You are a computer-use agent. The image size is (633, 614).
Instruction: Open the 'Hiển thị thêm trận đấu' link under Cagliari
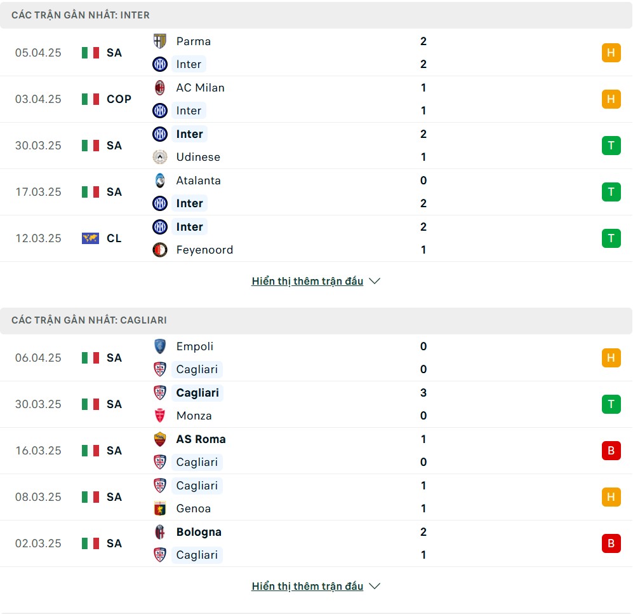pos(308,586)
